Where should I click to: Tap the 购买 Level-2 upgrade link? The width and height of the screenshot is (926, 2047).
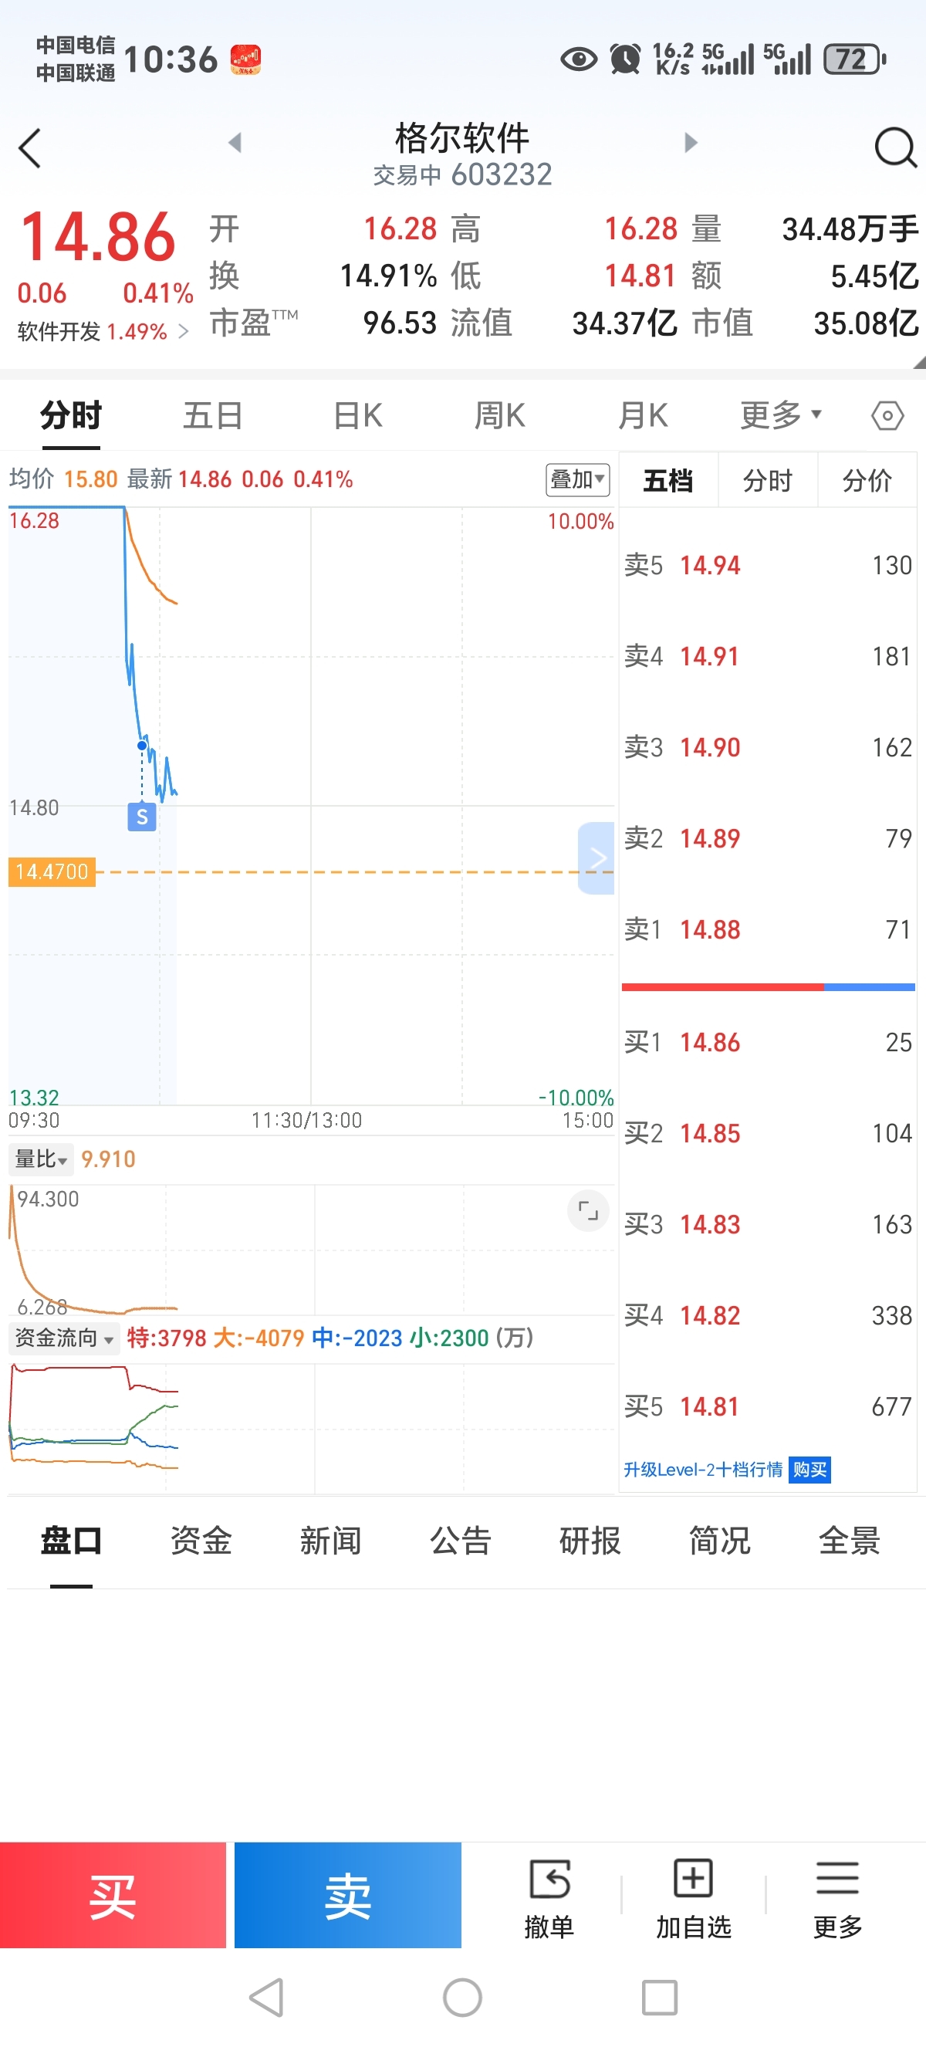coord(809,1470)
